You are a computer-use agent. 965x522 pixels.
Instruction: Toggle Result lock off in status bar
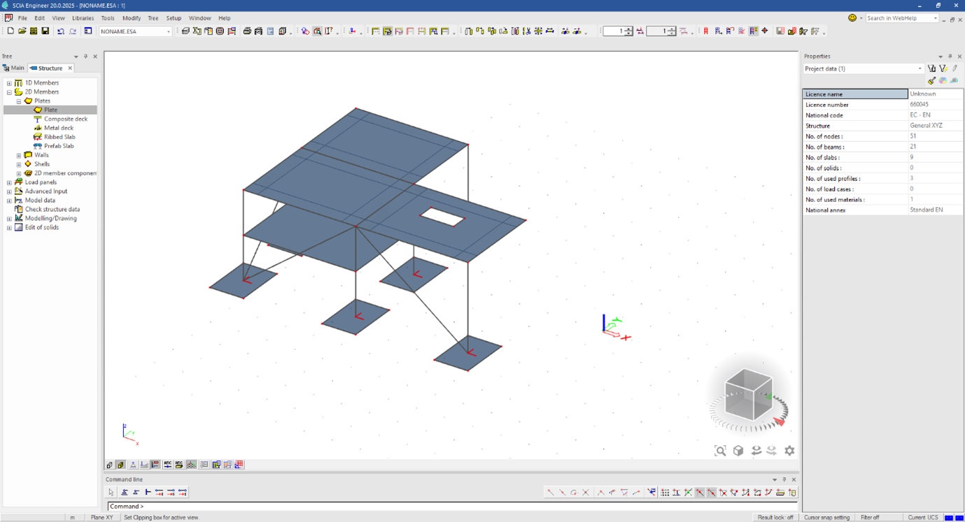pyautogui.click(x=775, y=518)
